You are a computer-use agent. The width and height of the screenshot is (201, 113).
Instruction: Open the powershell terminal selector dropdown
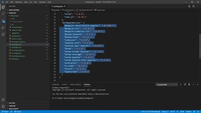point(166,84)
